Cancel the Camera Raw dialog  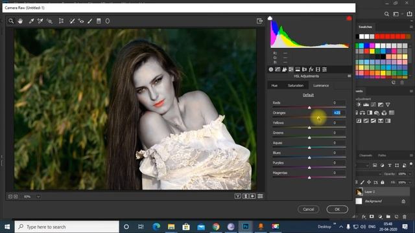pyautogui.click(x=309, y=209)
